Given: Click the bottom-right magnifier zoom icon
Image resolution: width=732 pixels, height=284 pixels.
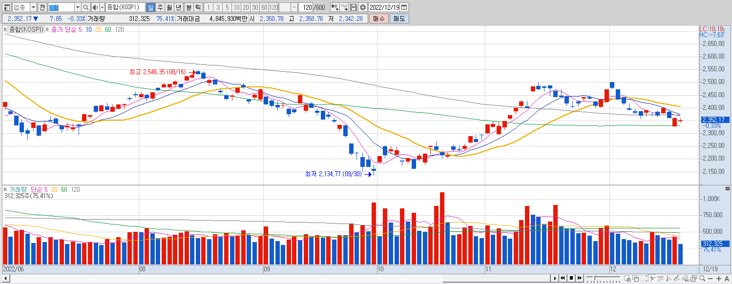Looking at the screenshot, I should 702,279.
